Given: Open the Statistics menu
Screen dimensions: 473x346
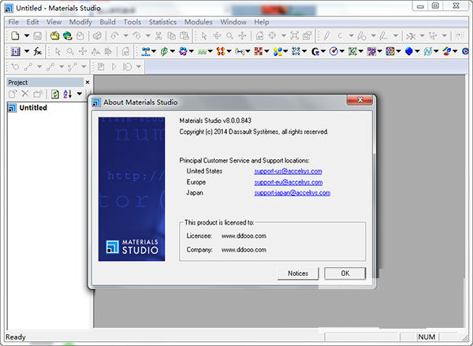Looking at the screenshot, I should (x=162, y=22).
